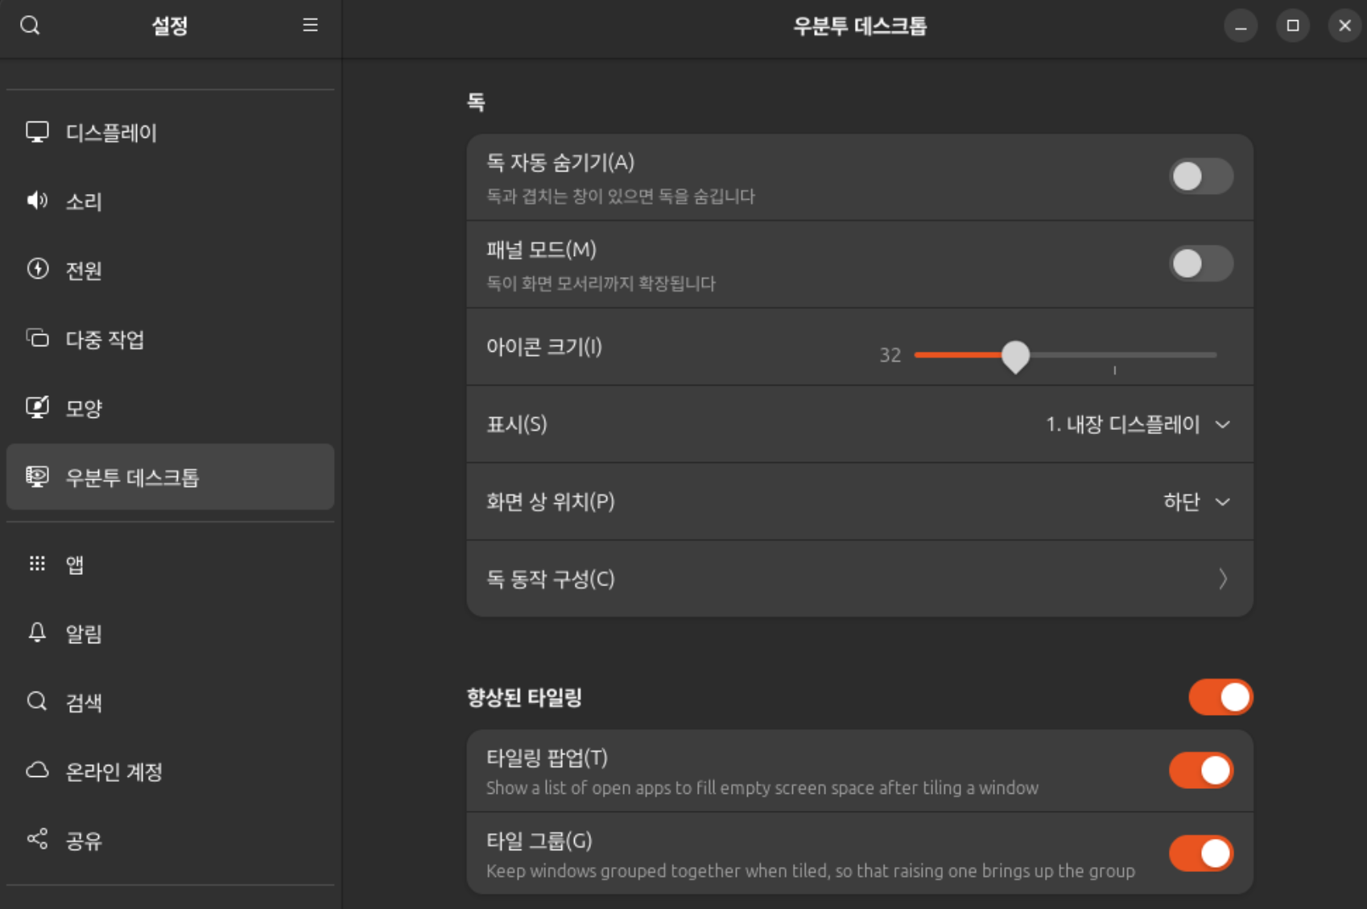This screenshot has width=1367, height=909.
Task: Click the 우분투 데스크톱 window title
Action: point(860,26)
